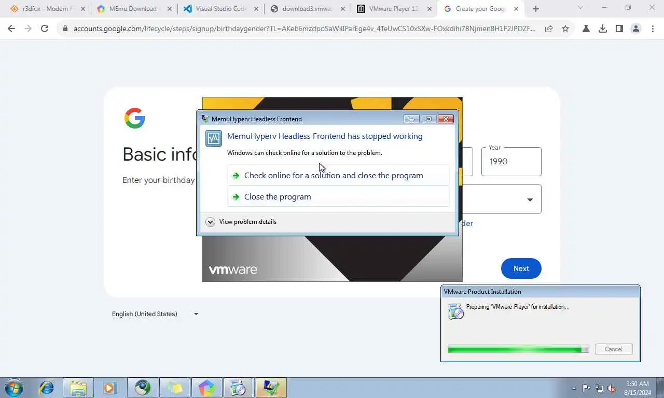This screenshot has height=398, width=664.
Task: Open the muted volume tray icon
Action: point(612,388)
